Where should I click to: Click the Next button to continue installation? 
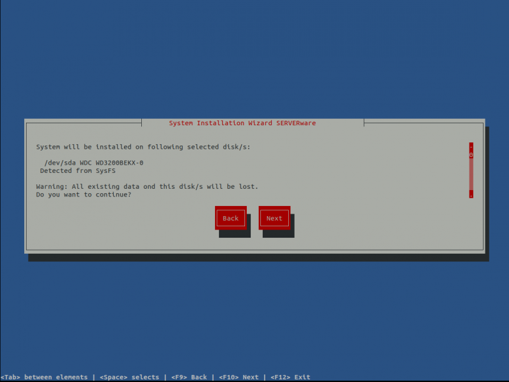[274, 217]
